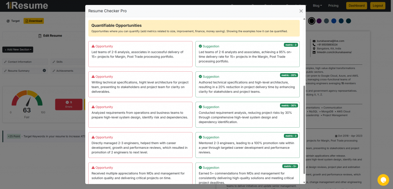Image resolution: width=393 pixels, height=189 pixels.
Task: Click the yellow Download button
Action: [33, 21]
